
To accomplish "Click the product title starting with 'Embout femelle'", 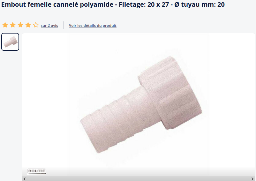I will click(113, 4).
